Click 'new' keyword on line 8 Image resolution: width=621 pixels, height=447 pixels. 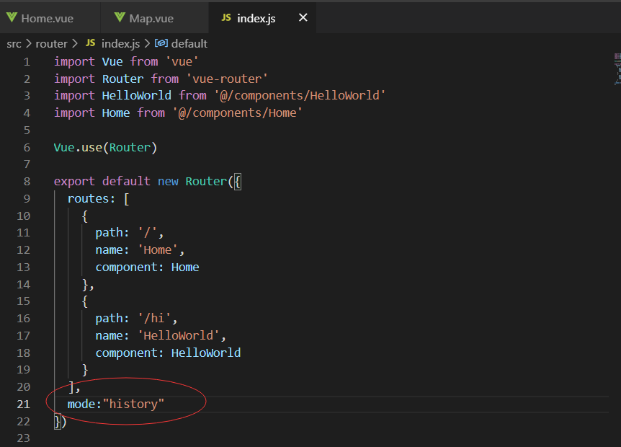pos(168,182)
